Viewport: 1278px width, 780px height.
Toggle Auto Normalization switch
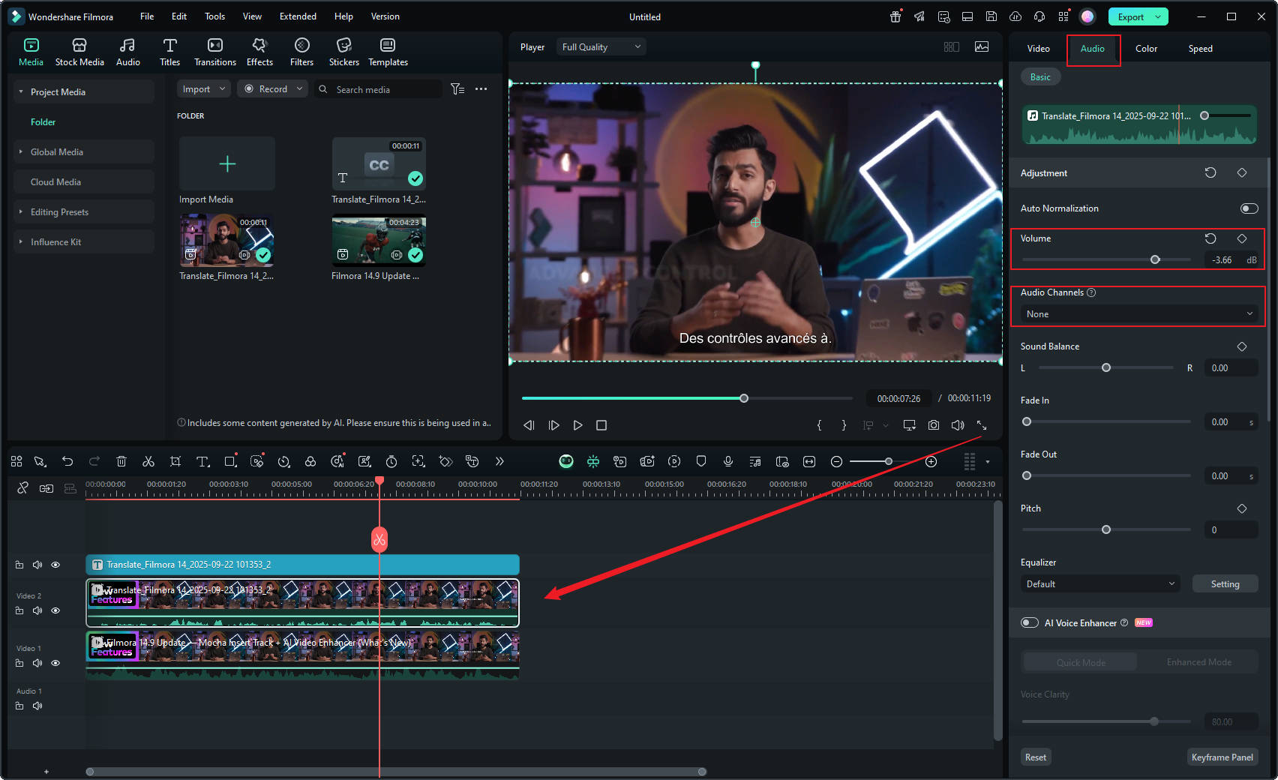pyautogui.click(x=1249, y=208)
